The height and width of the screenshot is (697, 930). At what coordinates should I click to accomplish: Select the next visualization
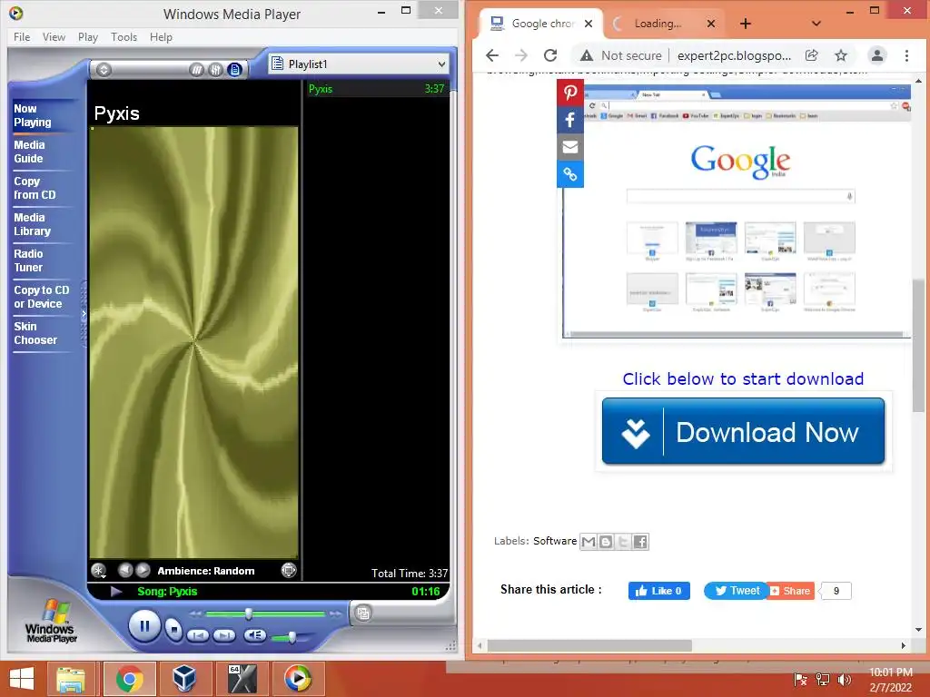coord(143,570)
